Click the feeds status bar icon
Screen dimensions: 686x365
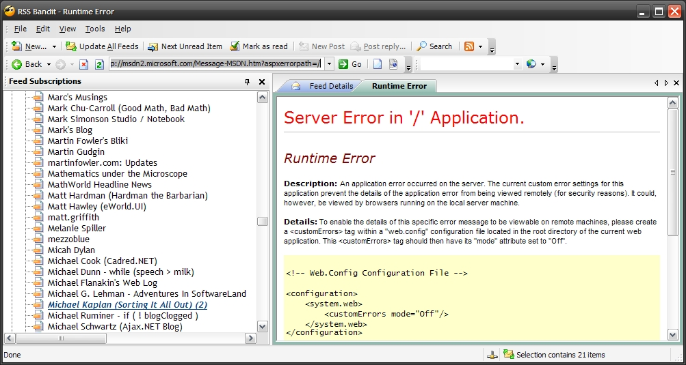tap(508, 355)
